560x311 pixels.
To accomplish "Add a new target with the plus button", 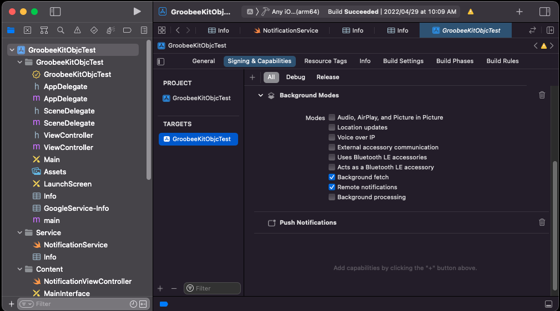I will coord(160,288).
